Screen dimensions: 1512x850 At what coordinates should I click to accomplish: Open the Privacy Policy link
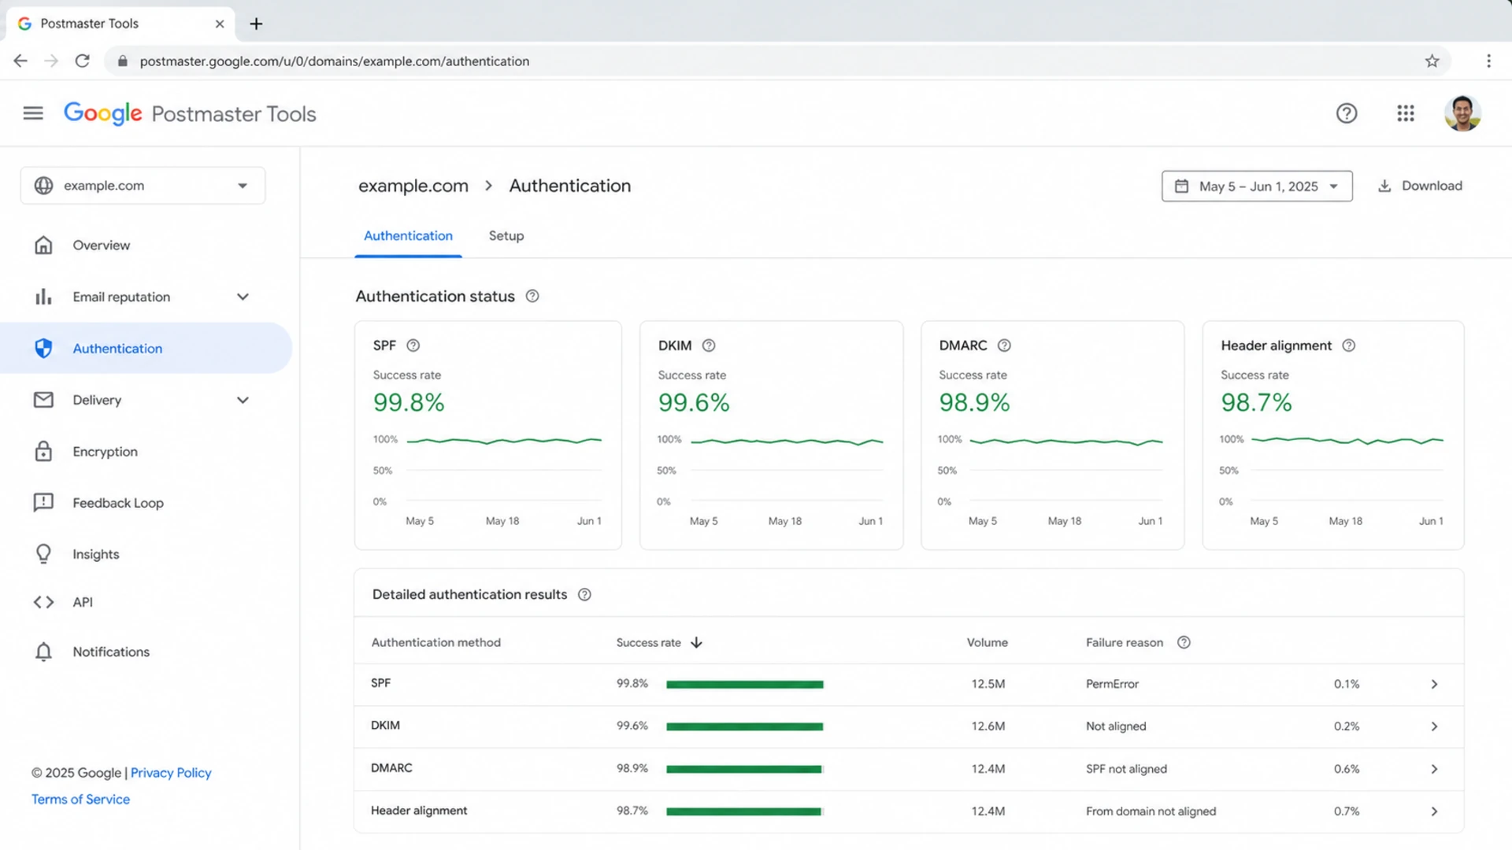(171, 773)
